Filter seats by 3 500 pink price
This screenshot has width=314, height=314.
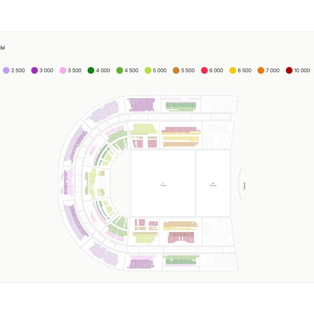pyautogui.click(x=63, y=70)
